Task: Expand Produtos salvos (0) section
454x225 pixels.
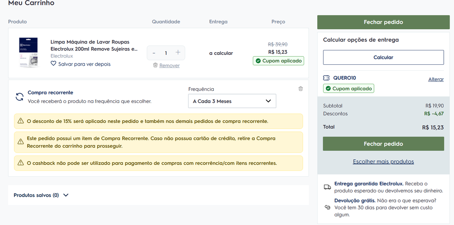Action: 41,195
